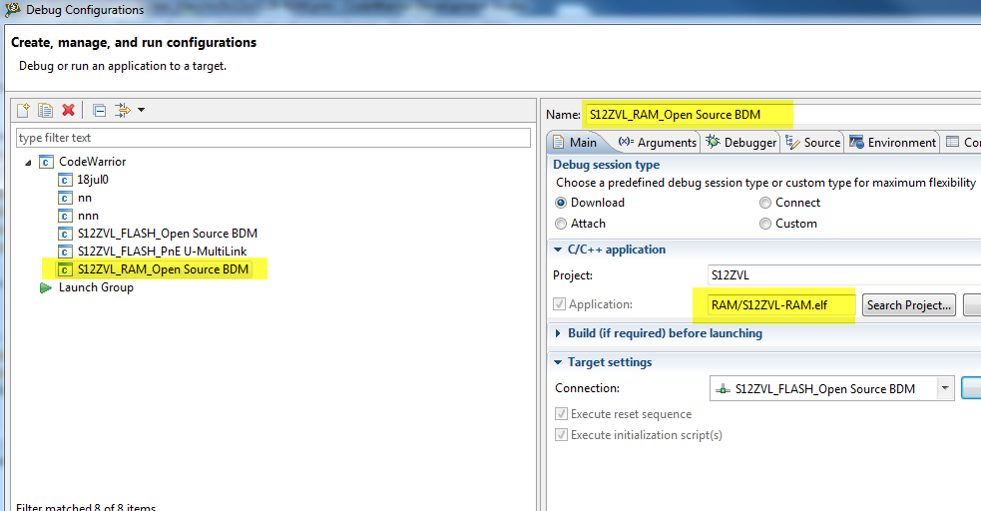Screen dimensions: 981x511
Task: Click icon beside nnn entry
Action: [x=65, y=217]
